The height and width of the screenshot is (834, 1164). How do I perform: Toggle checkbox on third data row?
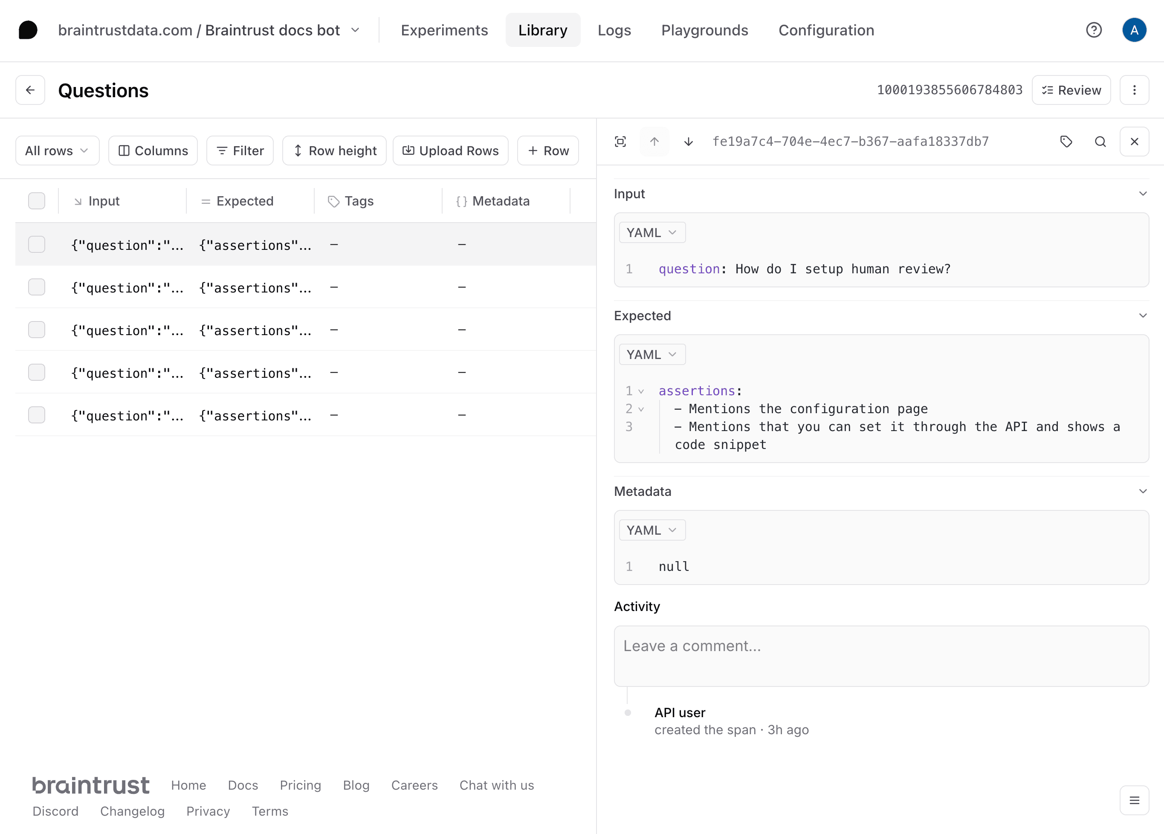pos(36,330)
